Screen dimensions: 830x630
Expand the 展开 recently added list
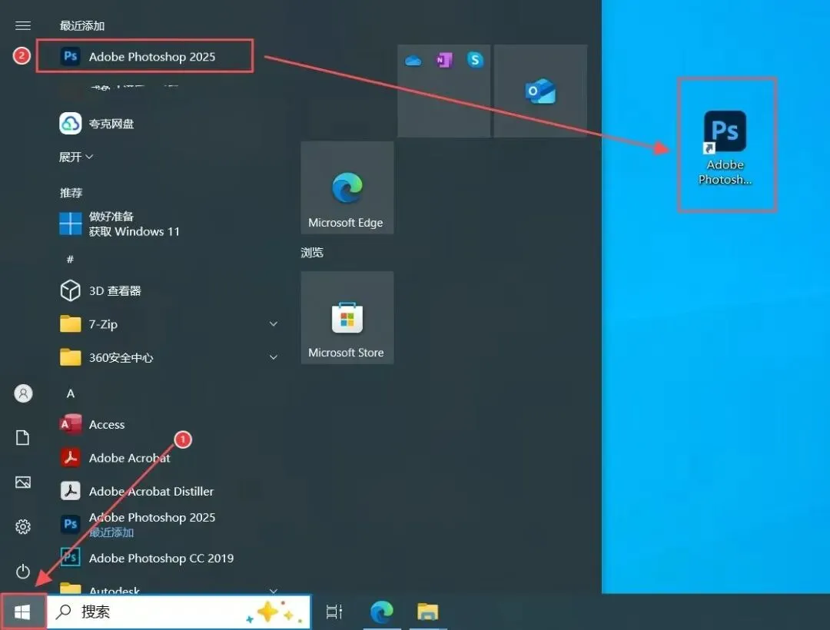(75, 157)
